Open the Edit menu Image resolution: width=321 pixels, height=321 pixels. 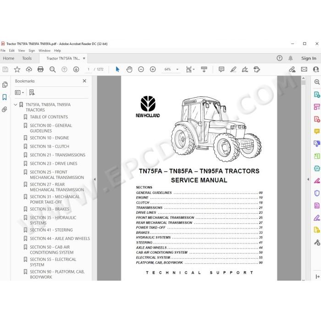pyautogui.click(x=11, y=50)
